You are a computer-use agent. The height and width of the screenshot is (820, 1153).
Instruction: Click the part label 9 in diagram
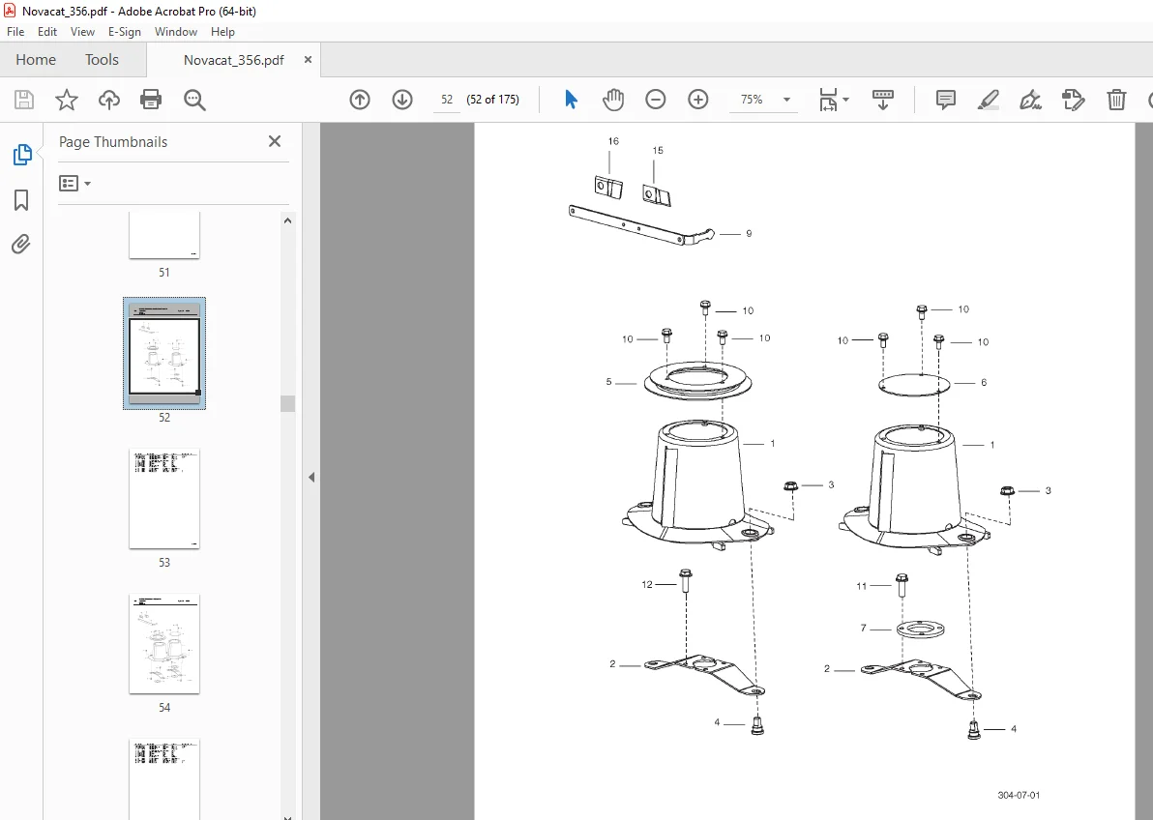749,233
